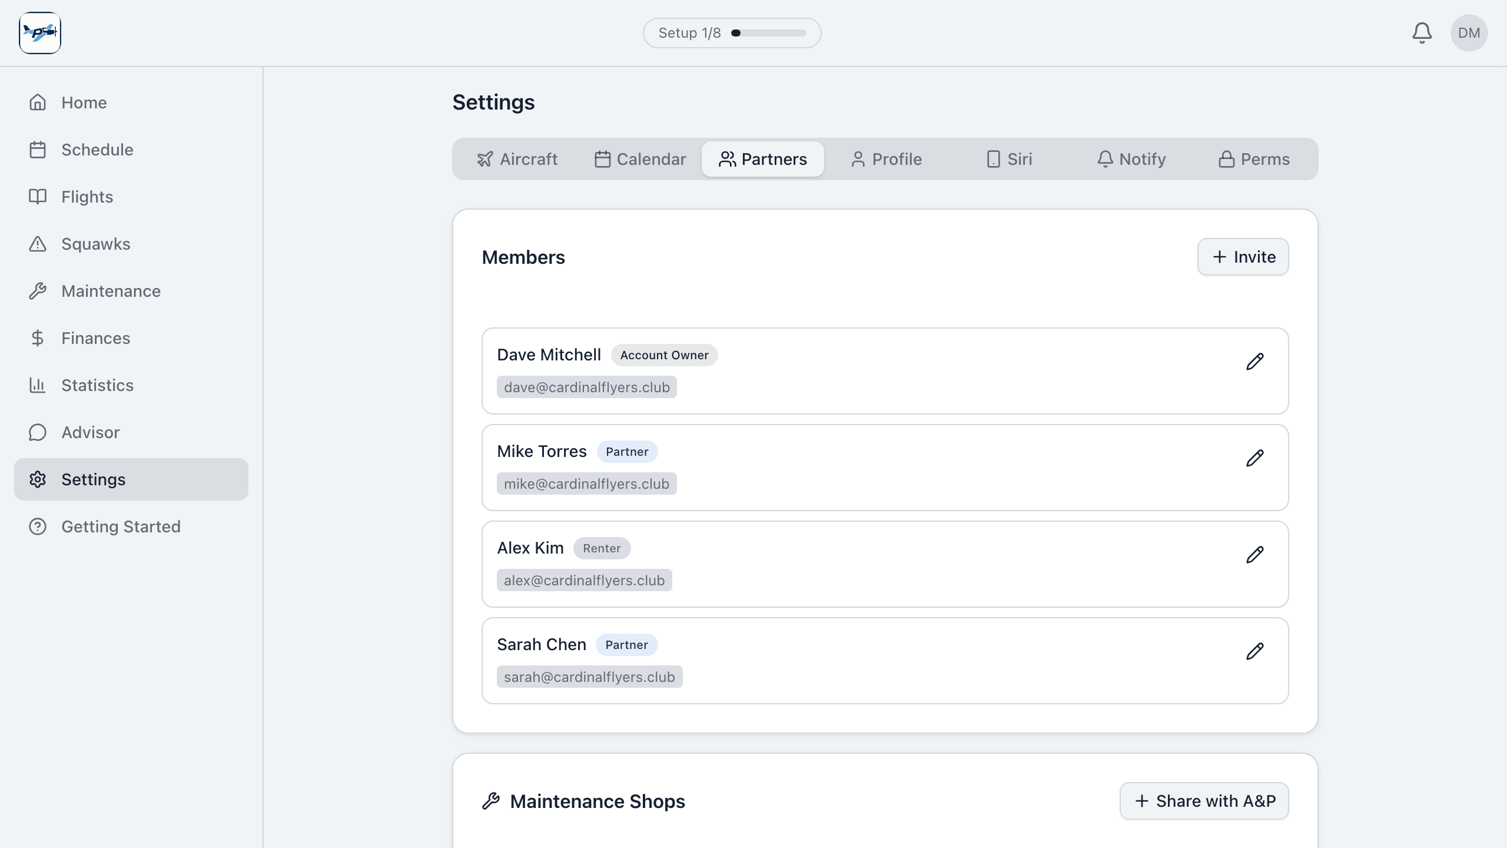1507x848 pixels.
Task: Click the airplane app logo
Action: click(40, 33)
